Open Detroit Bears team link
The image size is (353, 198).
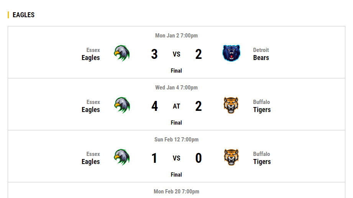[261, 54]
